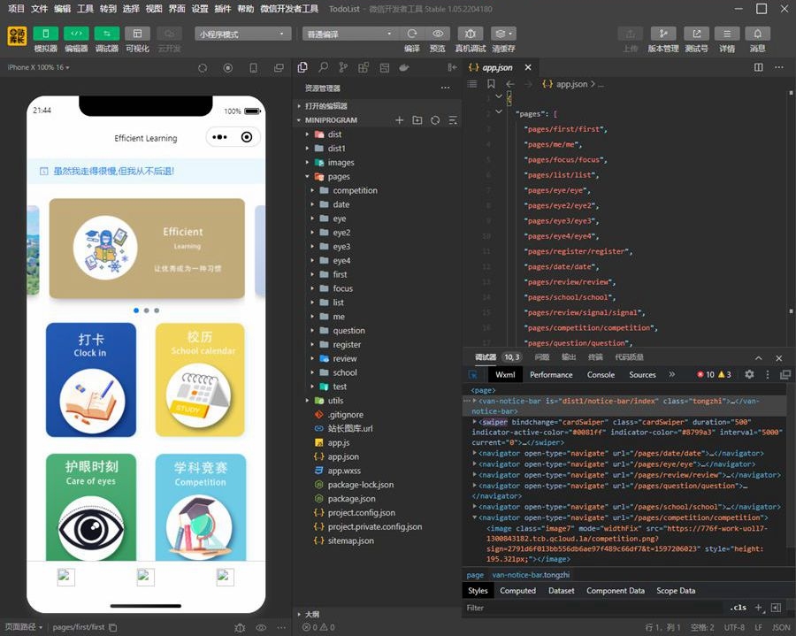Image resolution: width=796 pixels, height=636 pixels.
Task: Open the Tools menu in menu bar
Action: pos(85,9)
